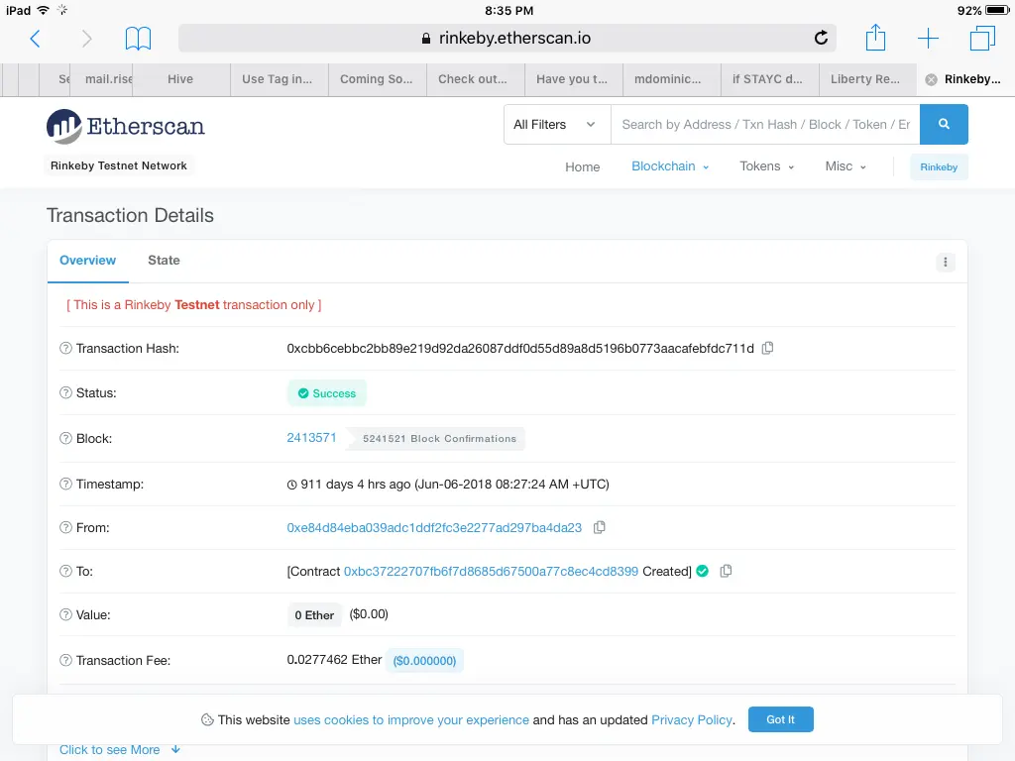Click the transaction hash 0xcbb6cebbc2... text
The image size is (1015, 761).
pos(520,348)
